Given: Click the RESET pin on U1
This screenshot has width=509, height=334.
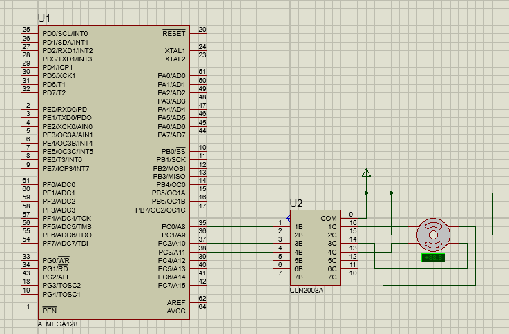Looking at the screenshot, I should [x=173, y=33].
